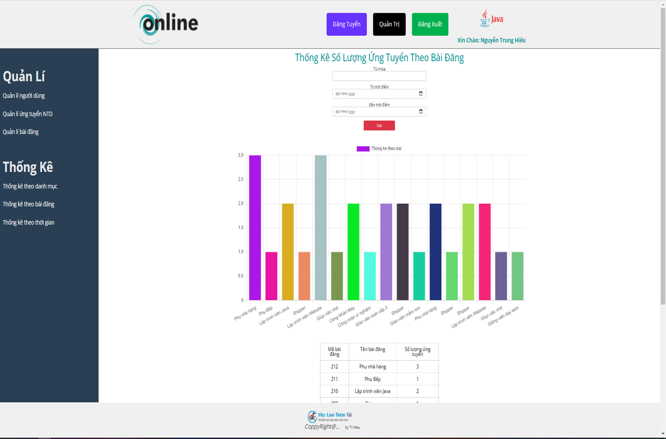
Task: Open calendar picker in Đến thời điểm field
Action: tap(421, 111)
